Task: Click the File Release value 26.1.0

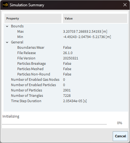Action: click(68, 53)
